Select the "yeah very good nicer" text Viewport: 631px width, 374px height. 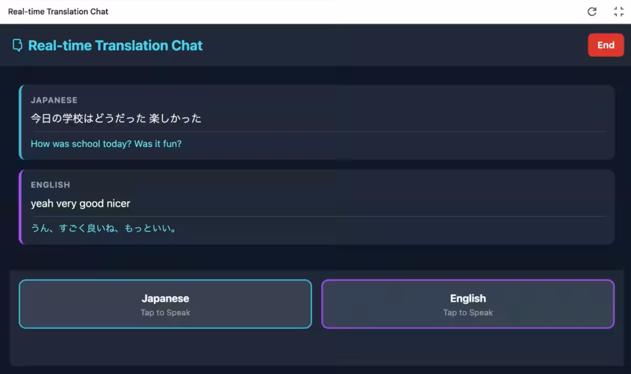[x=80, y=204]
